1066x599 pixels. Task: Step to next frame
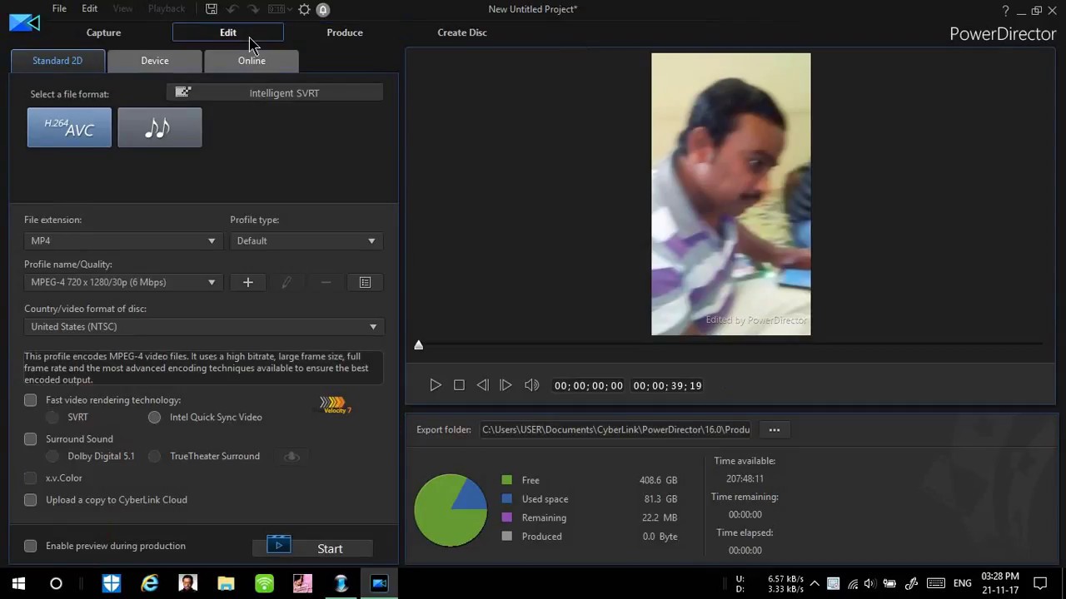(x=506, y=385)
